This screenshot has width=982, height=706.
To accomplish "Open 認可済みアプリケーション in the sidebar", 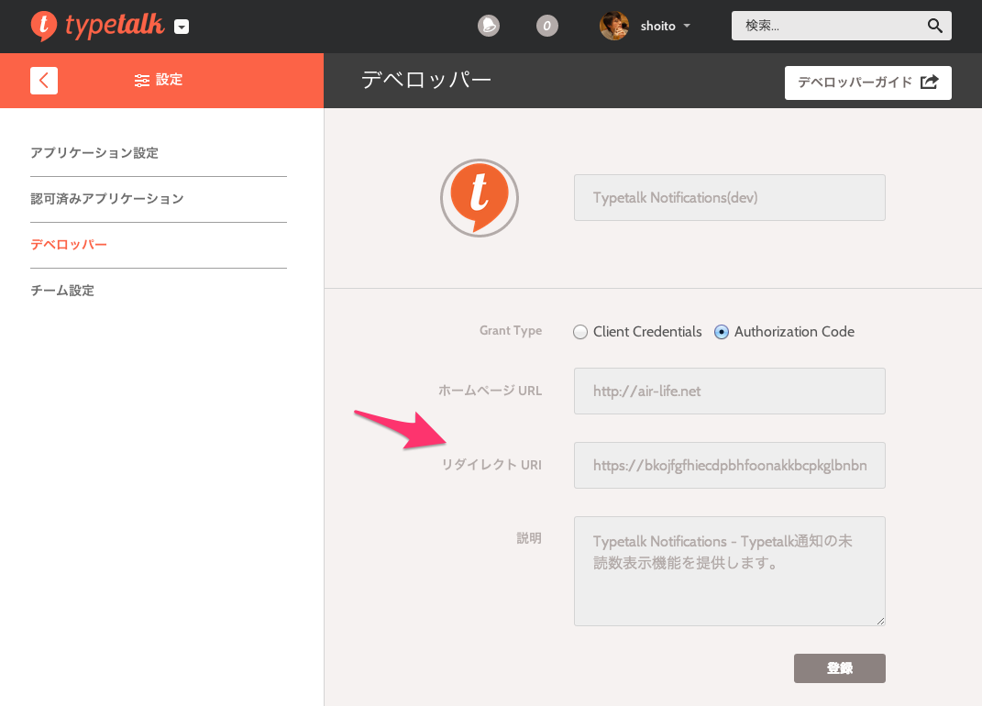I will point(107,199).
